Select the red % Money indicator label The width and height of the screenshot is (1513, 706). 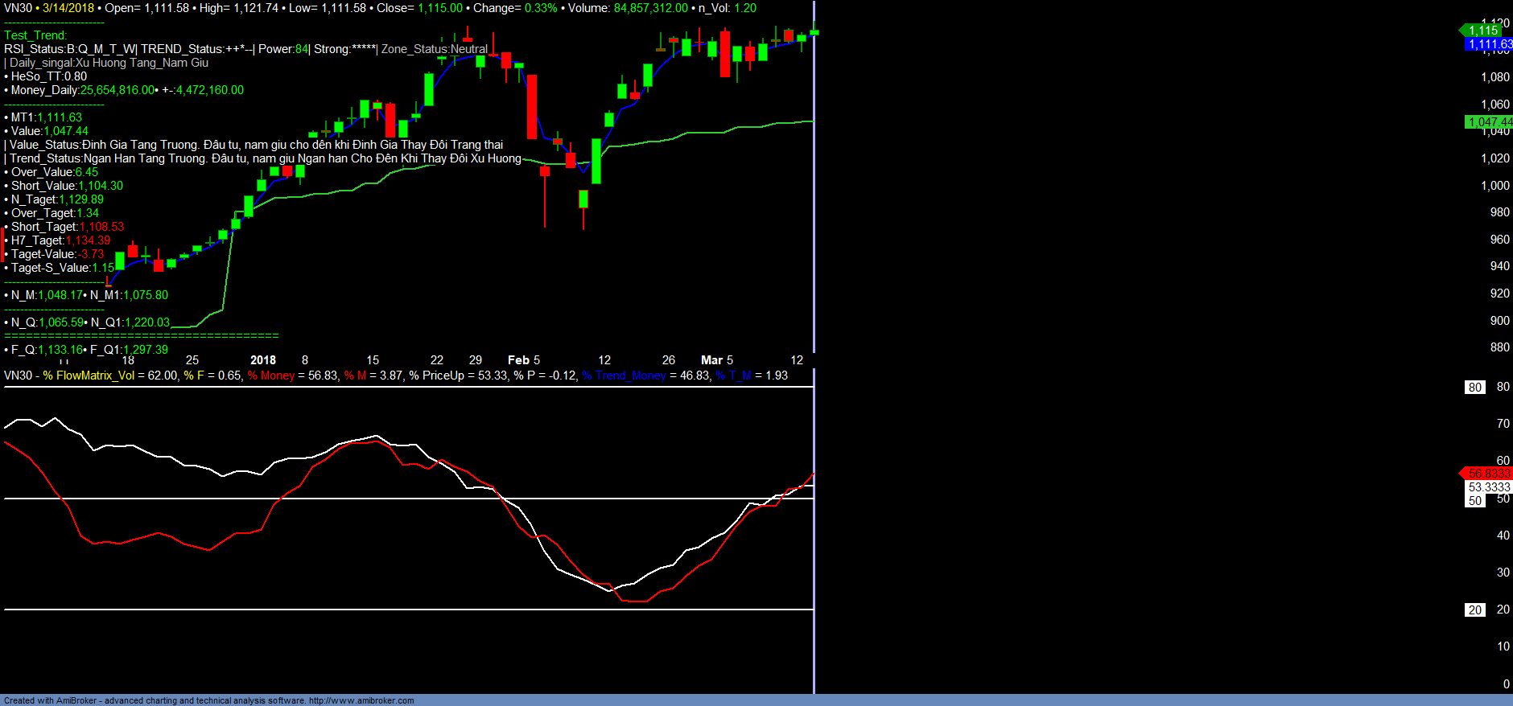[x=271, y=376]
